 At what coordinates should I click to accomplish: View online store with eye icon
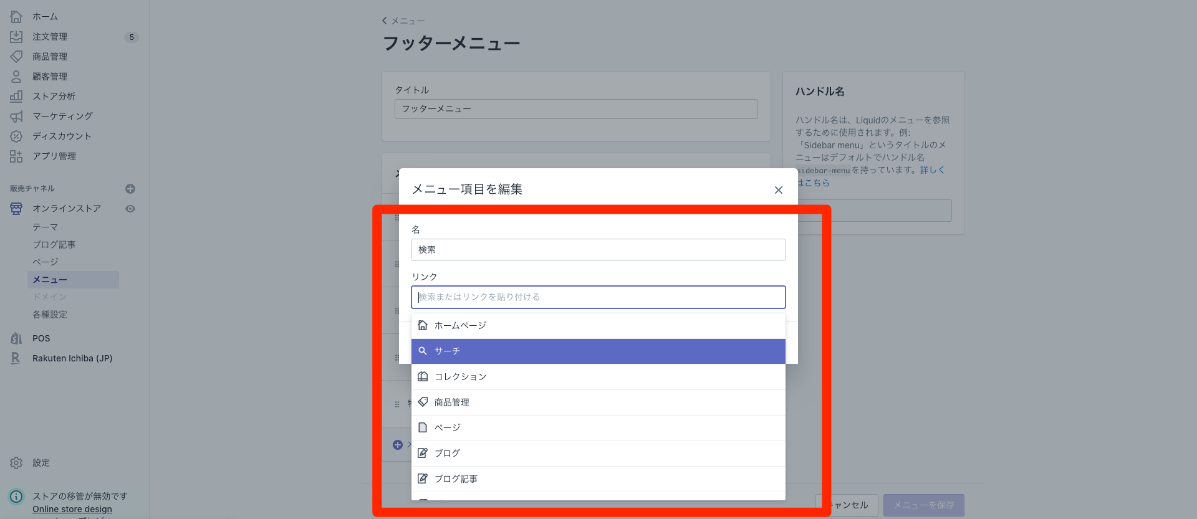pos(130,209)
